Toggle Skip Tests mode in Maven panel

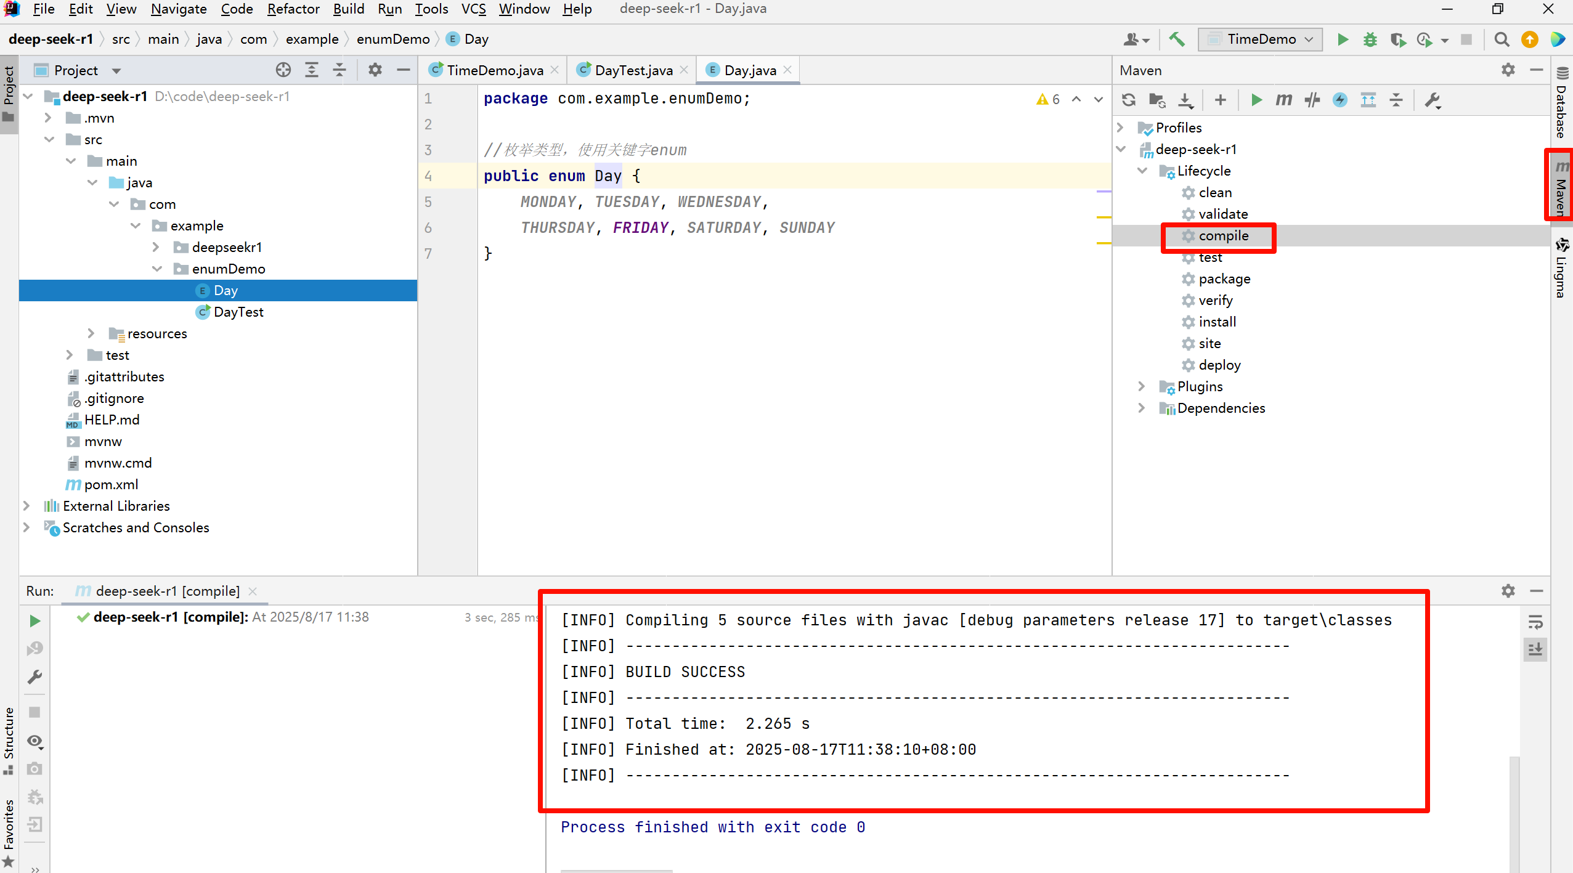pyautogui.click(x=1312, y=100)
